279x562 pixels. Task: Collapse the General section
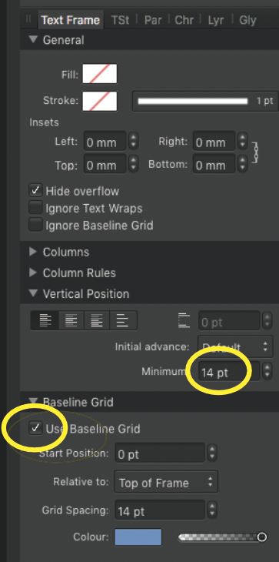click(x=33, y=39)
